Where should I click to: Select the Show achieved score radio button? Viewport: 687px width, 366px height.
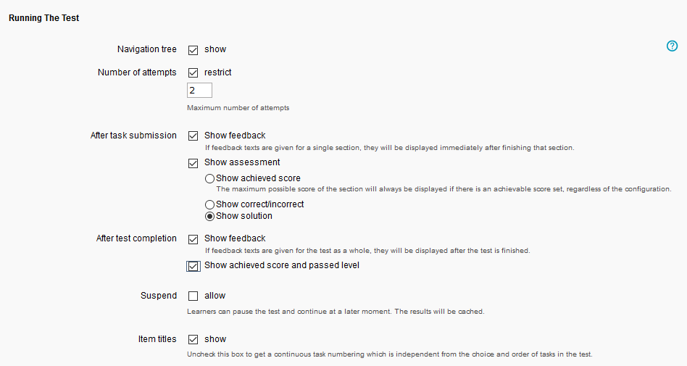tap(209, 178)
